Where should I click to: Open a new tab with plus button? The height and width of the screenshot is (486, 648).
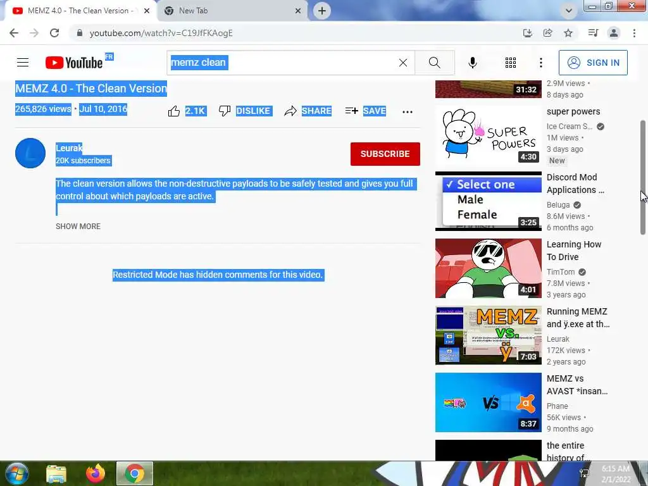[x=322, y=11]
